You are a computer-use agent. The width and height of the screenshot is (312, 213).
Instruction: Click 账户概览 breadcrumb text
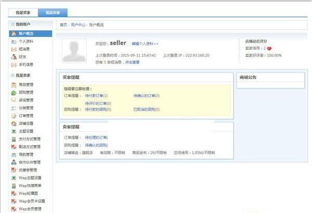(97, 25)
